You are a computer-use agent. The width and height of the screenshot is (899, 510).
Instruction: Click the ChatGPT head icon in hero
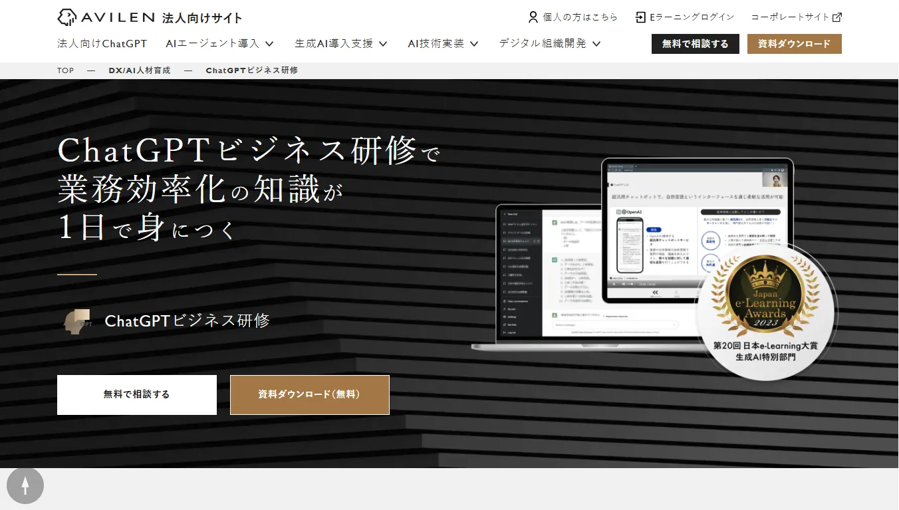point(77,321)
